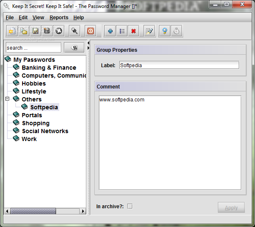Collapse the Others tree group
This screenshot has height=227, width=255.
point(7,99)
